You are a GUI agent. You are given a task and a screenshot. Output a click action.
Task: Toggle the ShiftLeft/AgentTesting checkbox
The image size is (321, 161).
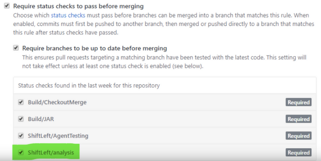21,136
